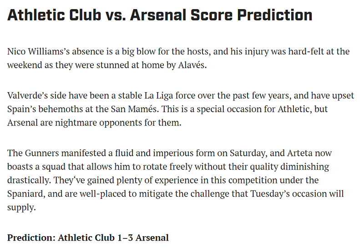Viewport: 364px width, 252px height.
Task: Click the "Athletic Club vs. Arsenal Score Prediction" heading
Action: pos(160,15)
